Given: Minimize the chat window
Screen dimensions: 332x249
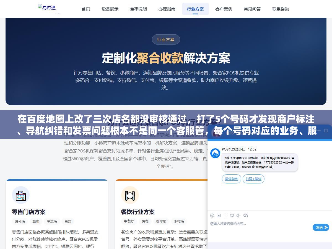Looking at the screenshot, I should [318, 131].
